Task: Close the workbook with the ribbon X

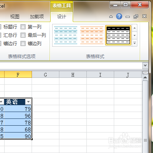Action: 144,16
